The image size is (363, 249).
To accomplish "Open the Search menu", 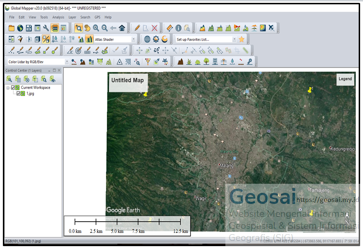I will click(x=85, y=17).
